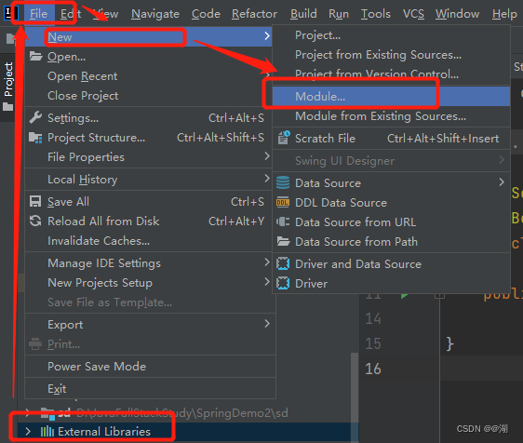The width and height of the screenshot is (523, 443).
Task: Click the DDL Data Source icon
Action: pyautogui.click(x=283, y=202)
